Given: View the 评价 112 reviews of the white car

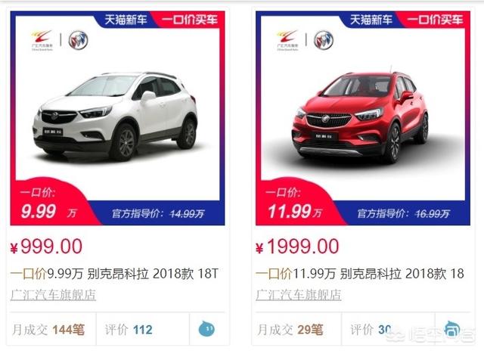Looking at the screenshot, I should [129, 330].
